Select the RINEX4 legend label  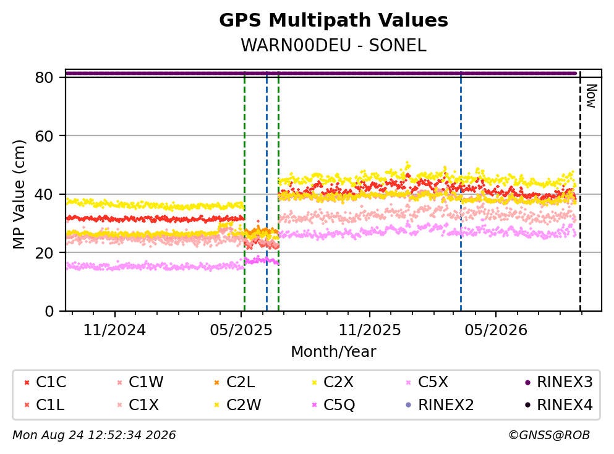[565, 405]
